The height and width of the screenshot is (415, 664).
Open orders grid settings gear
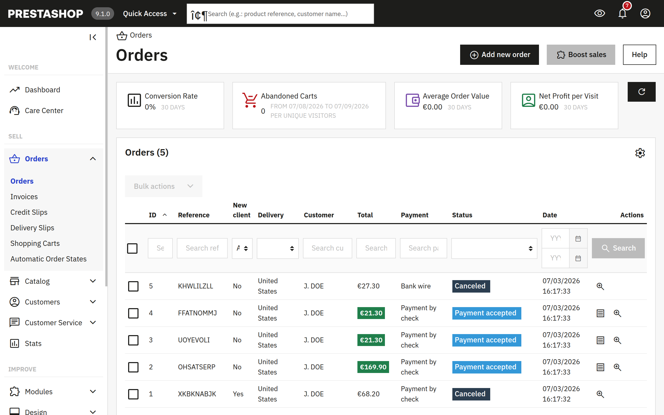[x=640, y=153]
